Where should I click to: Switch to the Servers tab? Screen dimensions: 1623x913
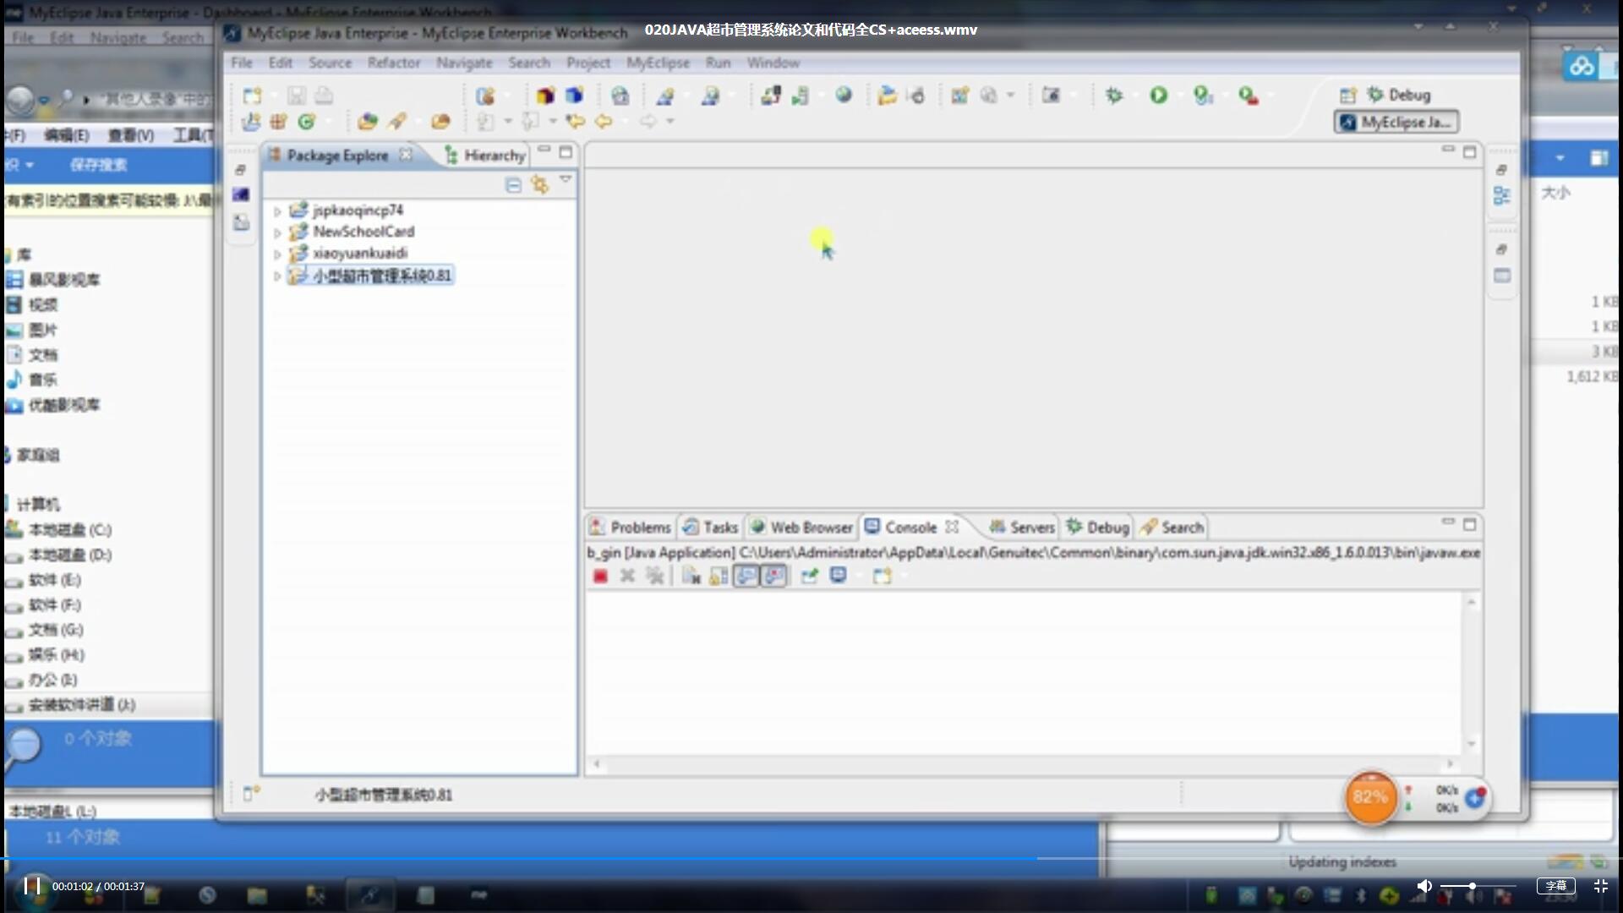pos(1022,528)
